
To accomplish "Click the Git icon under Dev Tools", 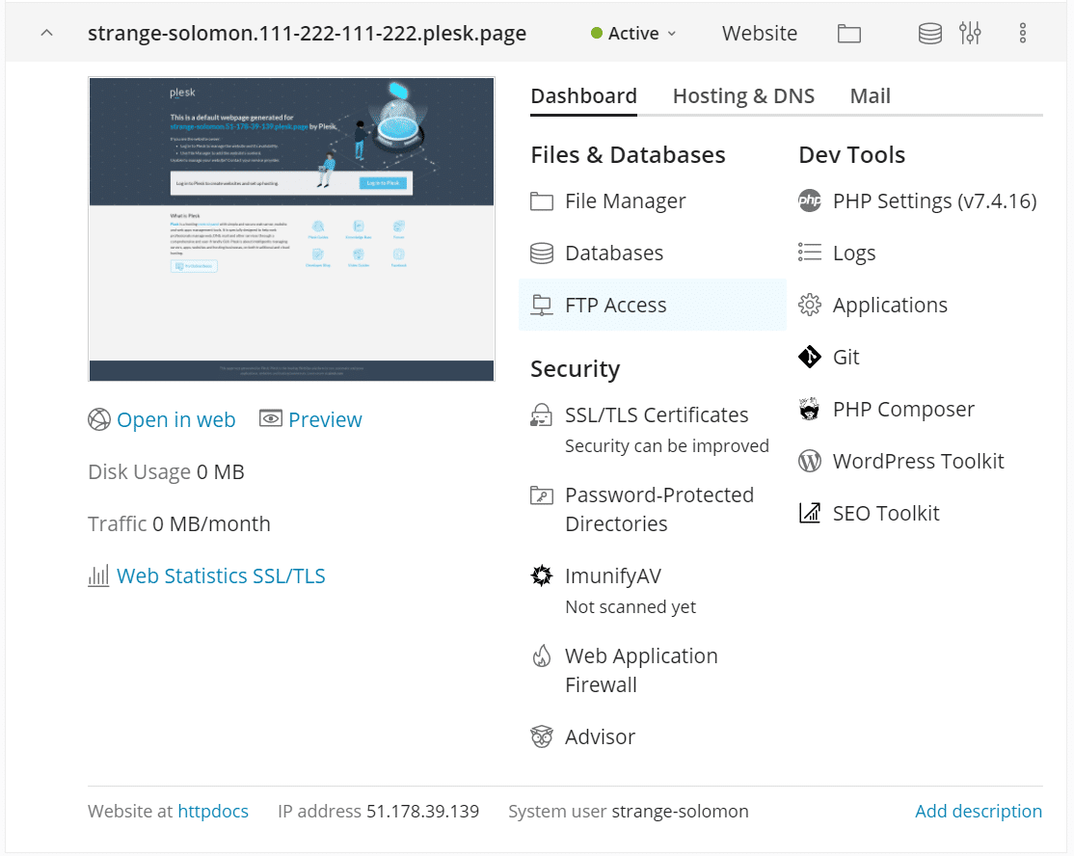I will (x=810, y=358).
